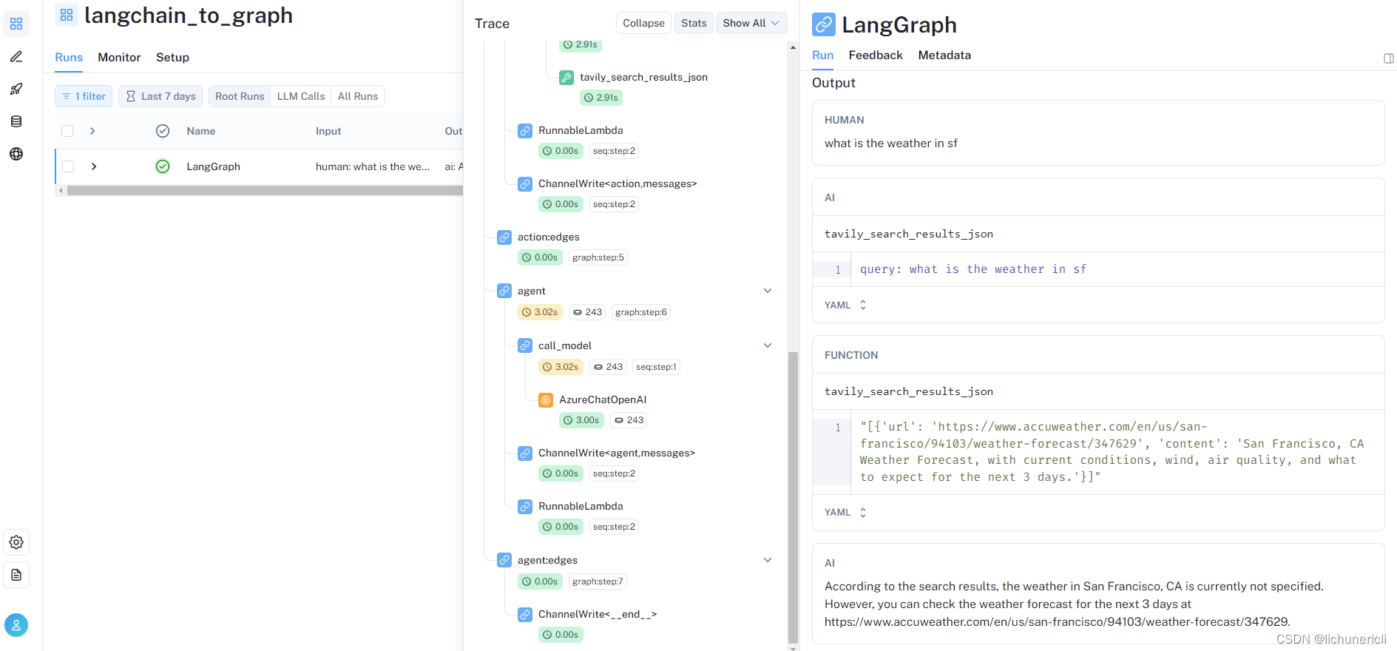Screen dimensions: 1397x651
Task: Click chain icon of ChannelWrite<agent,messages> node
Action: (x=525, y=453)
